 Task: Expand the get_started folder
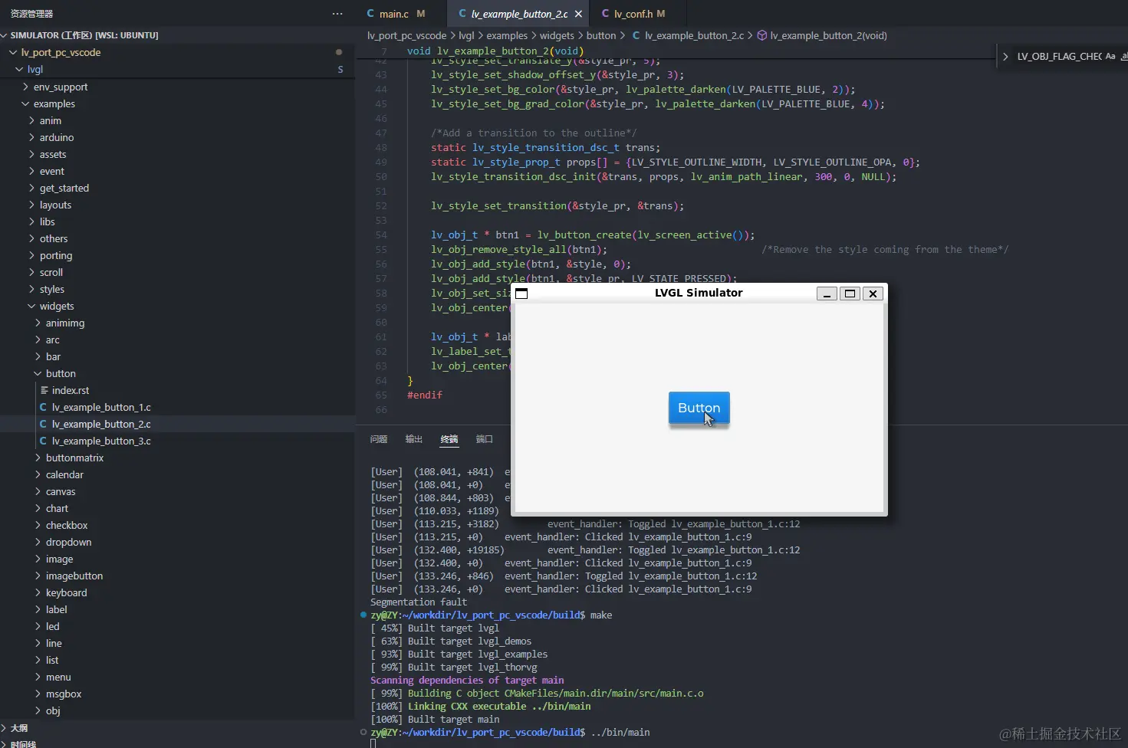point(31,188)
